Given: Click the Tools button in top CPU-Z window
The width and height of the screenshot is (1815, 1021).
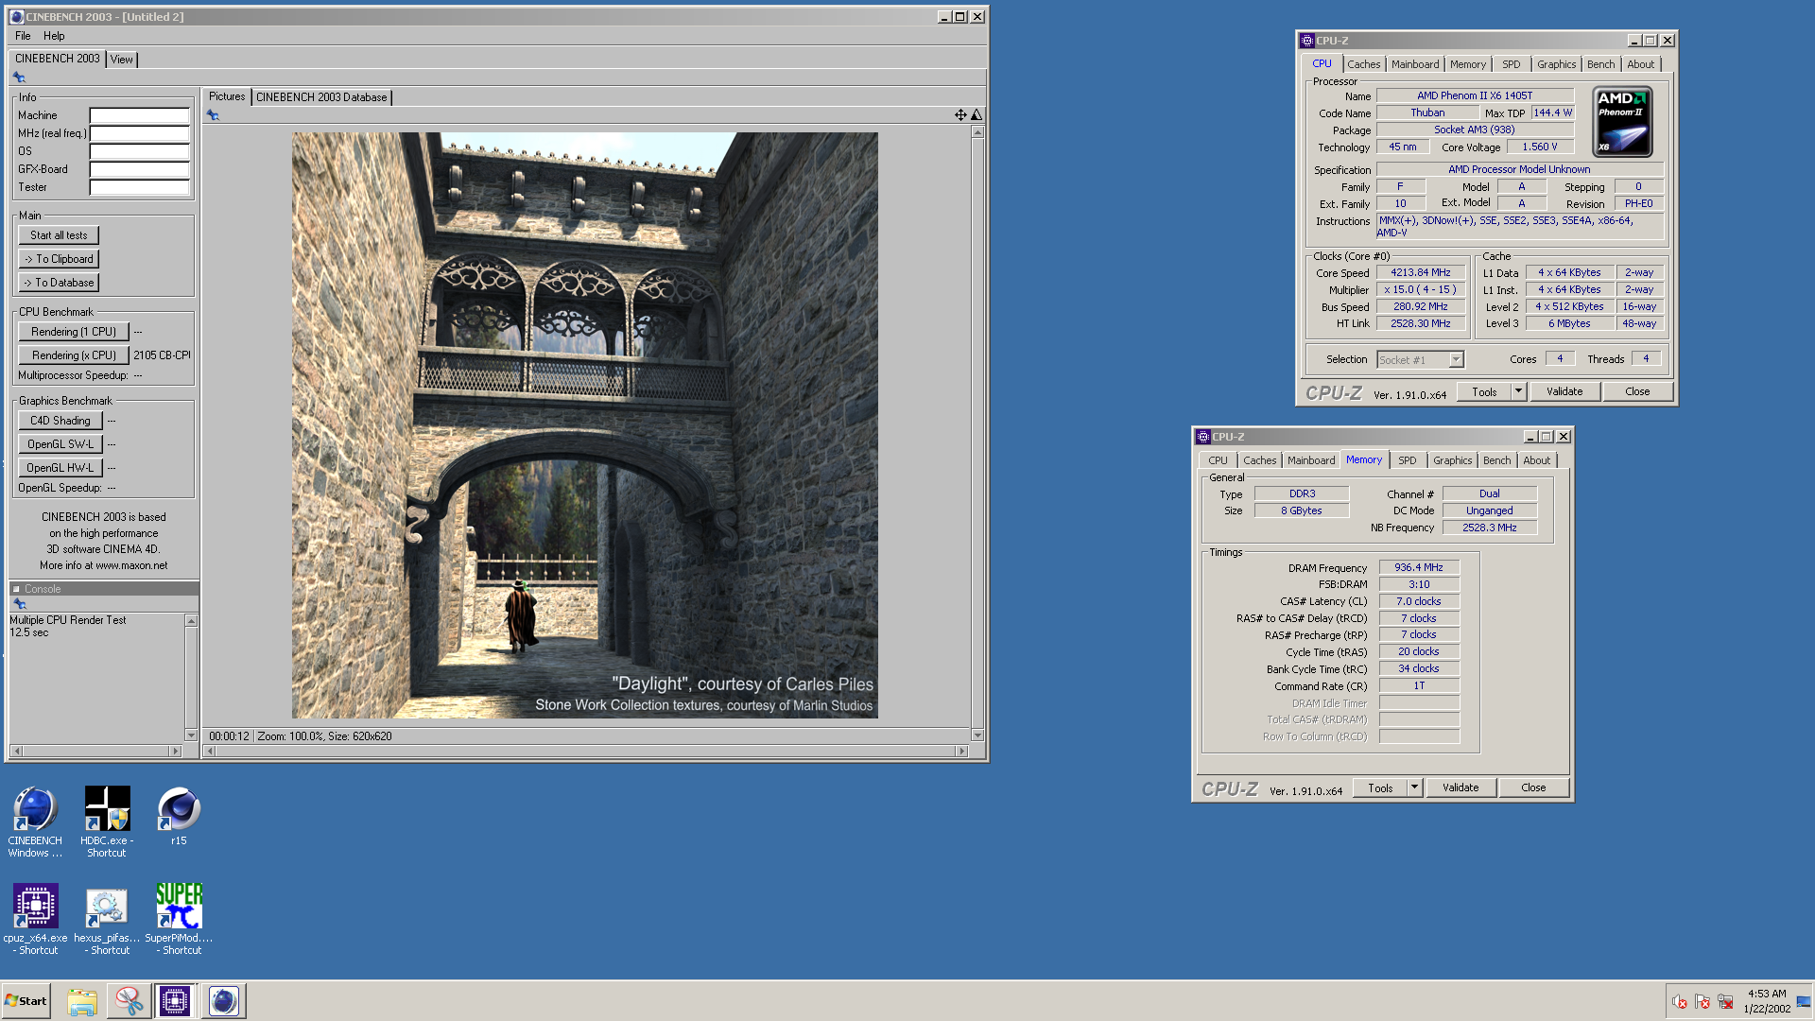Looking at the screenshot, I should tap(1484, 391).
